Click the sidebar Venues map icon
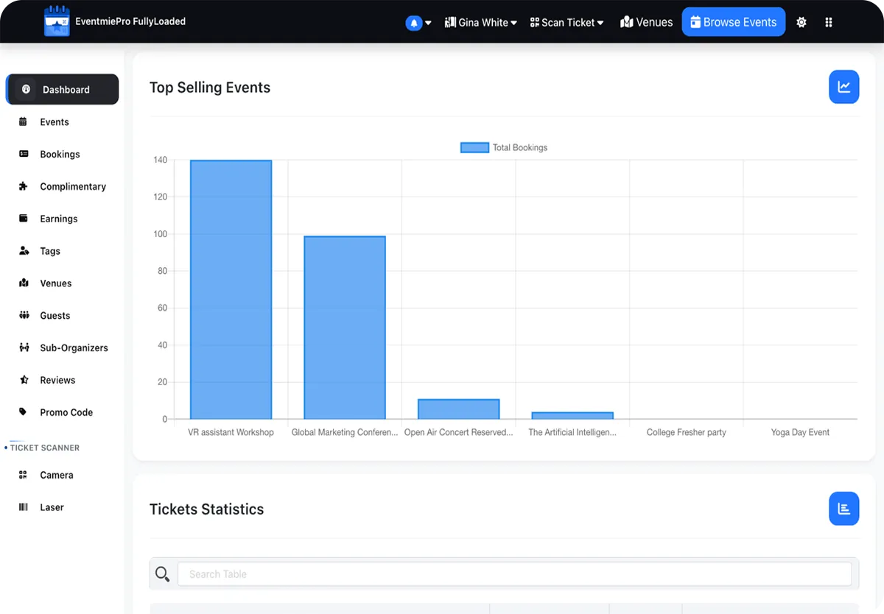The image size is (884, 614). pos(24,283)
